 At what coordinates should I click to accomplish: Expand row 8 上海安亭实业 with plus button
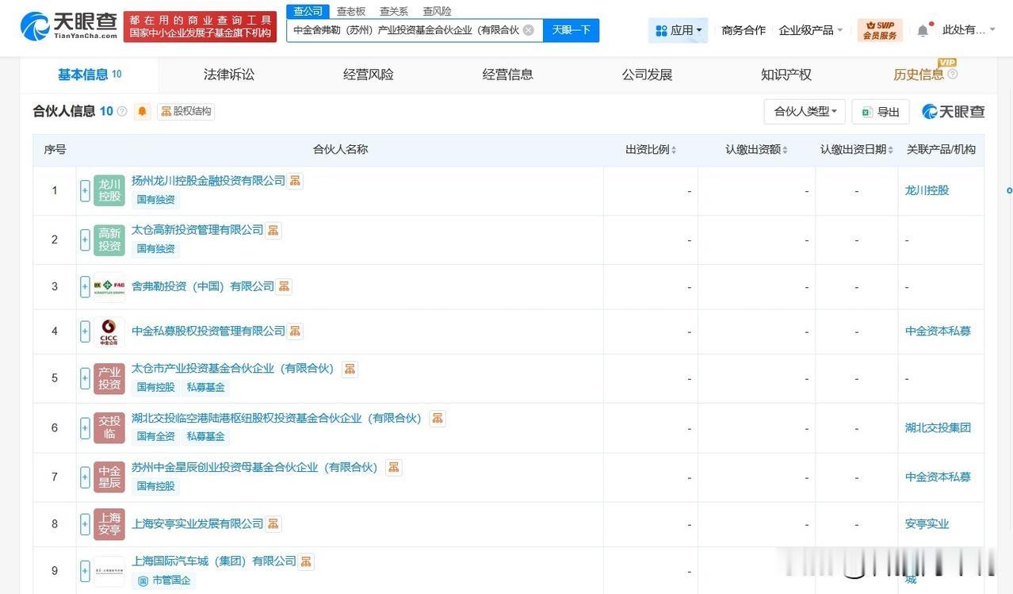(85, 524)
